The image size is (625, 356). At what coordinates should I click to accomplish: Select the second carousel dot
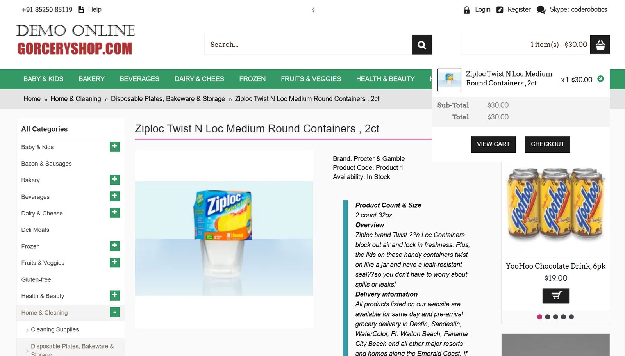[547, 317]
